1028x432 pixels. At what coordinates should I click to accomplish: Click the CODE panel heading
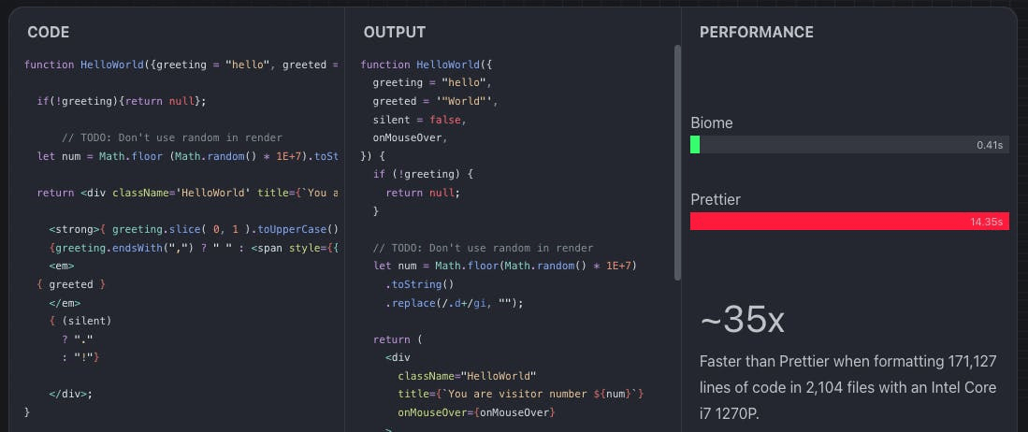49,33
